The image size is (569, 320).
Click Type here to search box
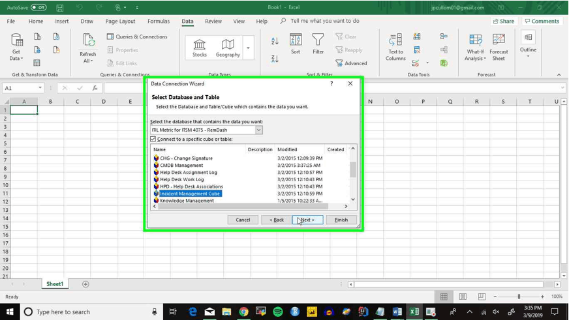pyautogui.click(x=91, y=312)
